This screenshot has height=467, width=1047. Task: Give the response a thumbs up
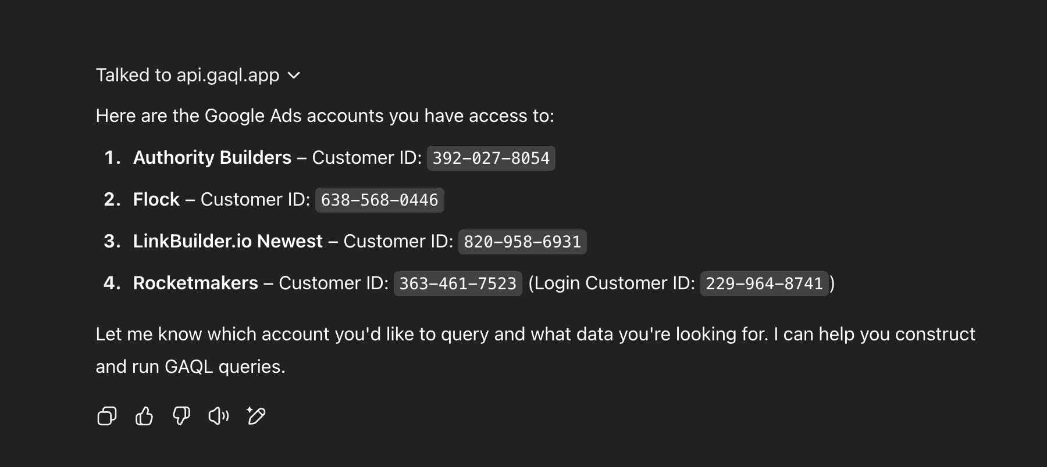click(144, 415)
